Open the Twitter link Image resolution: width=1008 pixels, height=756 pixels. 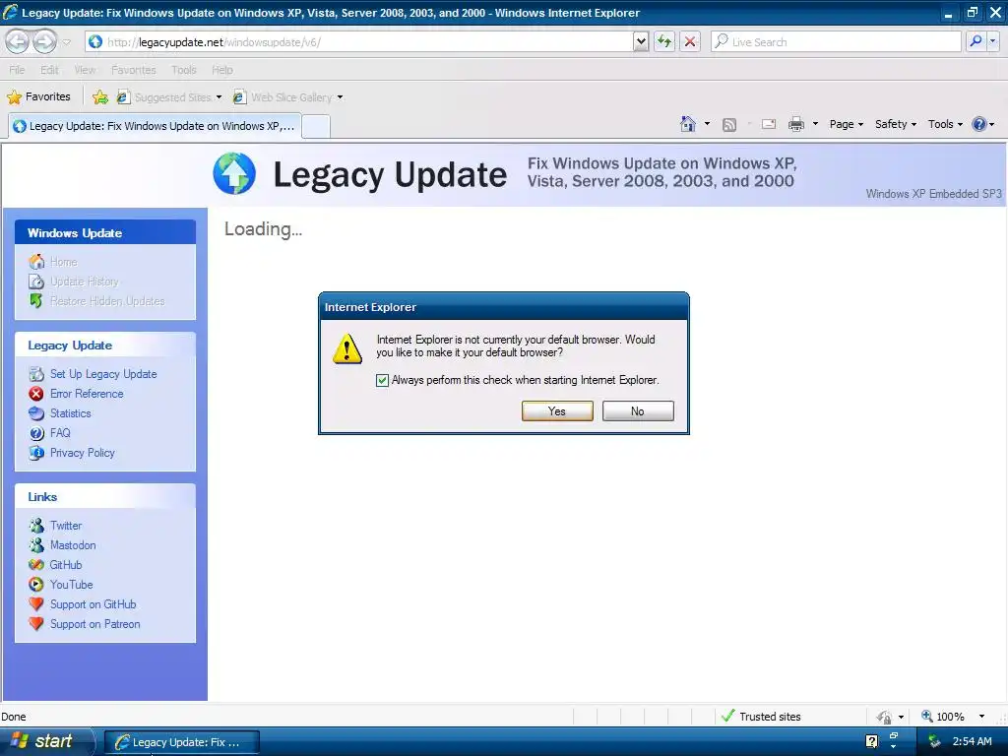tap(66, 526)
